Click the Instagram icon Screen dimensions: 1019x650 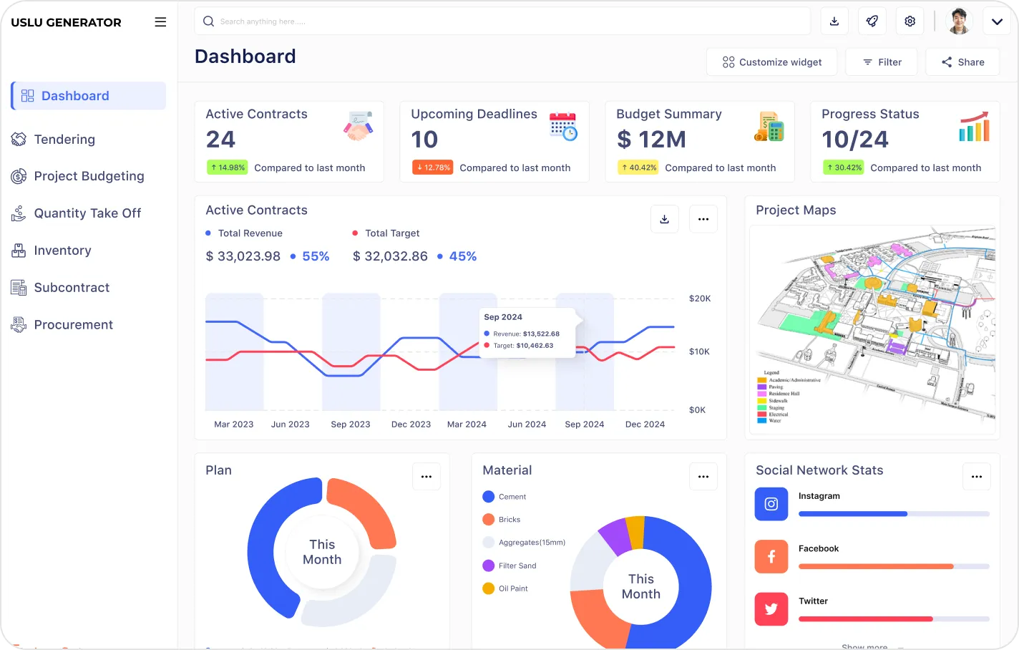point(771,504)
